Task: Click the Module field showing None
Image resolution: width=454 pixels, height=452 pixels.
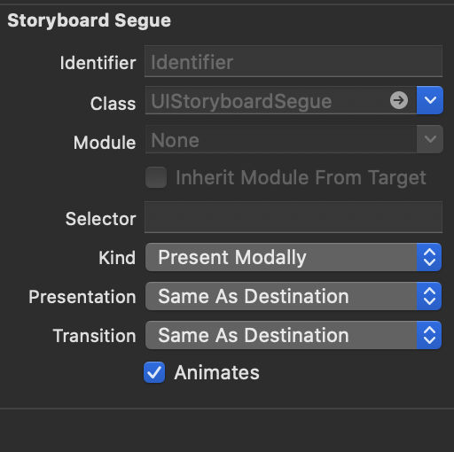Action: pos(281,139)
